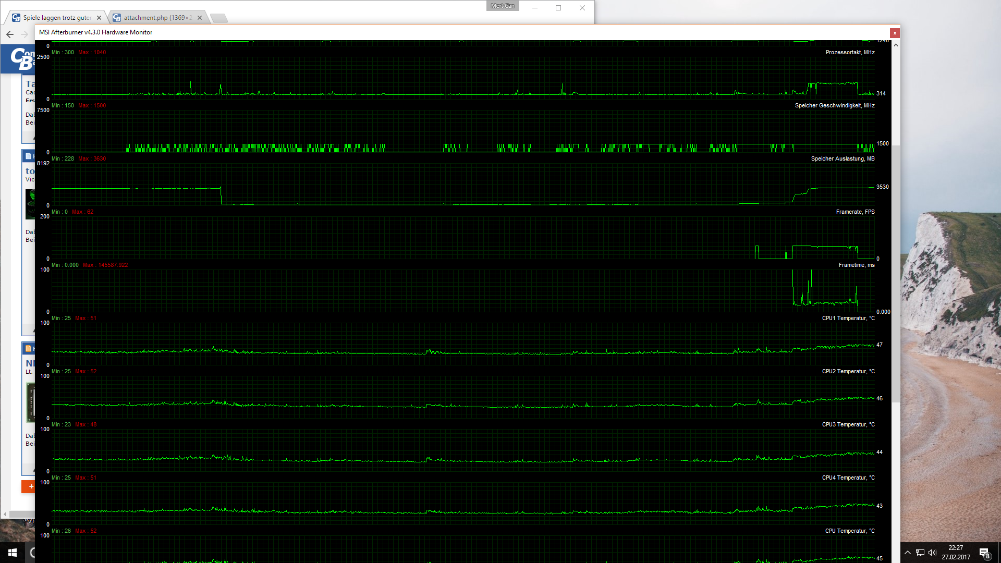
Task: Click the browser forward arrow
Action: pos(25,34)
